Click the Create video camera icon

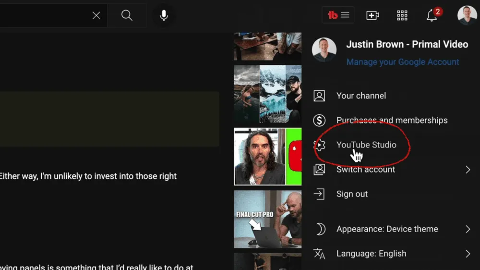click(x=372, y=15)
